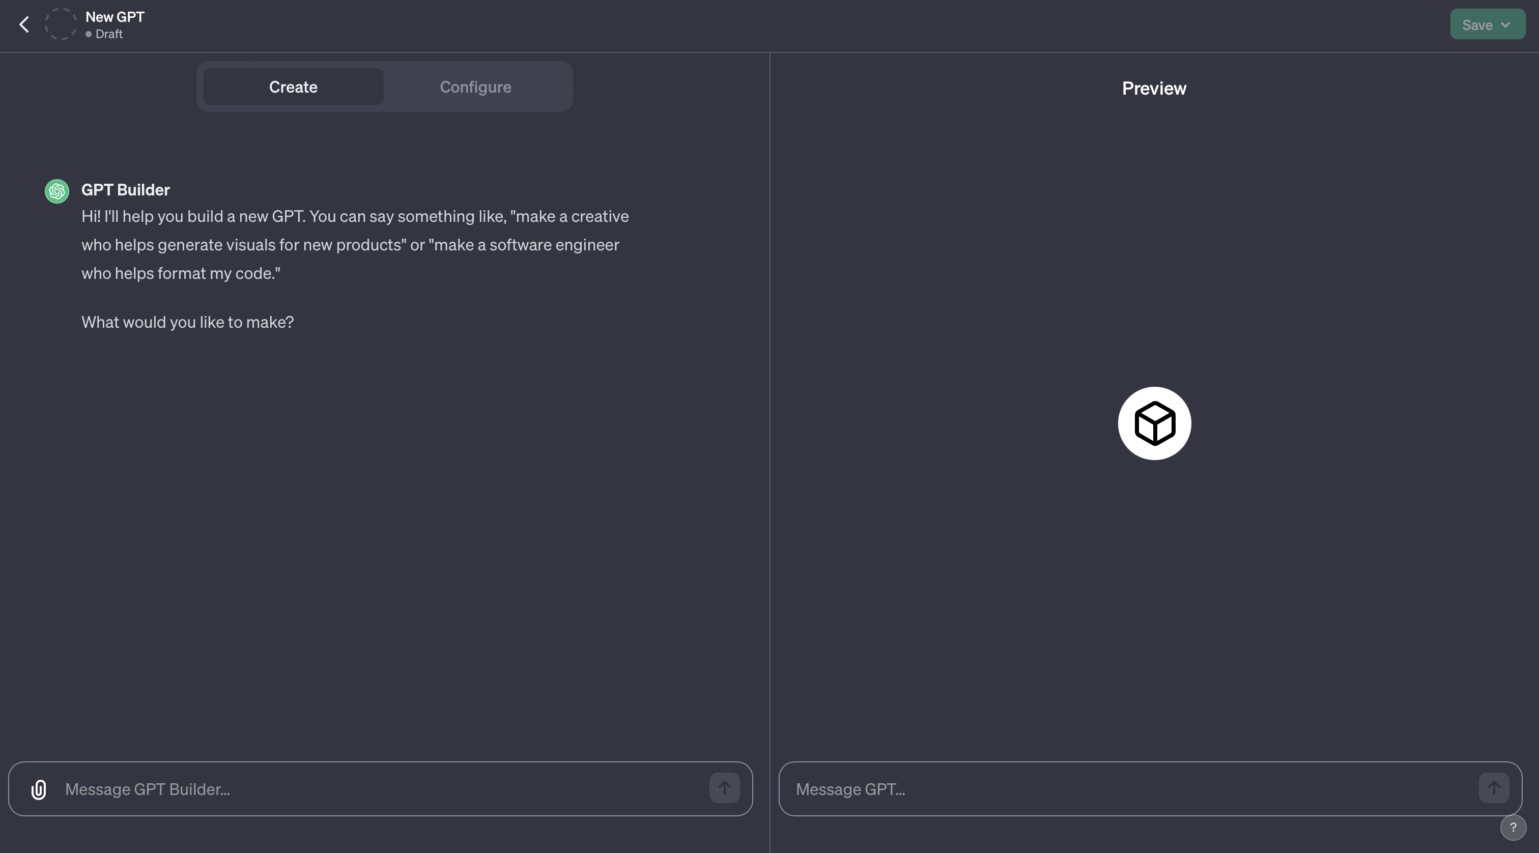Send the preview message with arrow button
Screen dimensions: 1539x853
point(1494,788)
